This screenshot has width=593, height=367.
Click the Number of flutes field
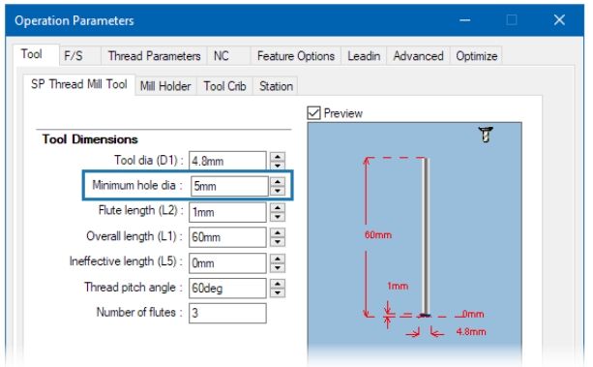[x=227, y=313]
